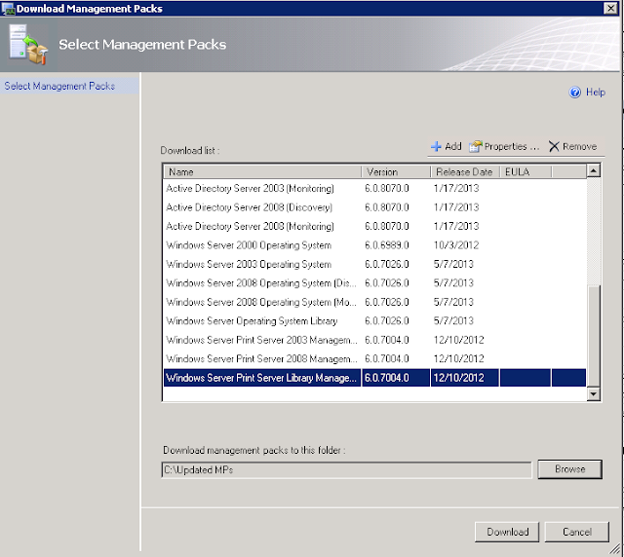Select Active Directory Server 2008 (Discovery) row
Viewport: 624px width, 557px height.
pos(374,207)
